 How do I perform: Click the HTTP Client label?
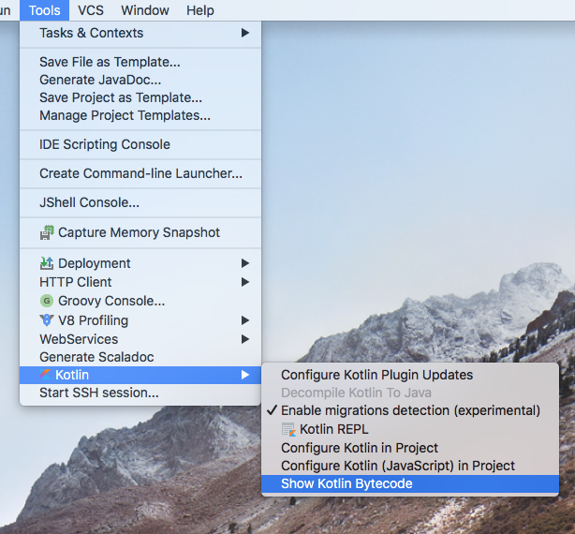tap(76, 282)
